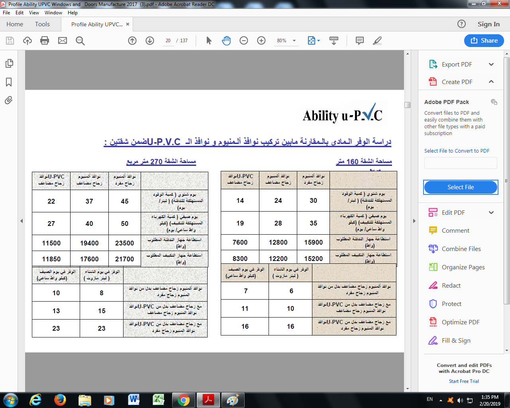The width and height of the screenshot is (510, 408).
Task: Open Excel from the taskbar
Action: coord(159,400)
